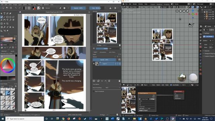
Task: Open blending mode Normal dropdown in Krita toolbar
Action: click(x=51, y=8)
